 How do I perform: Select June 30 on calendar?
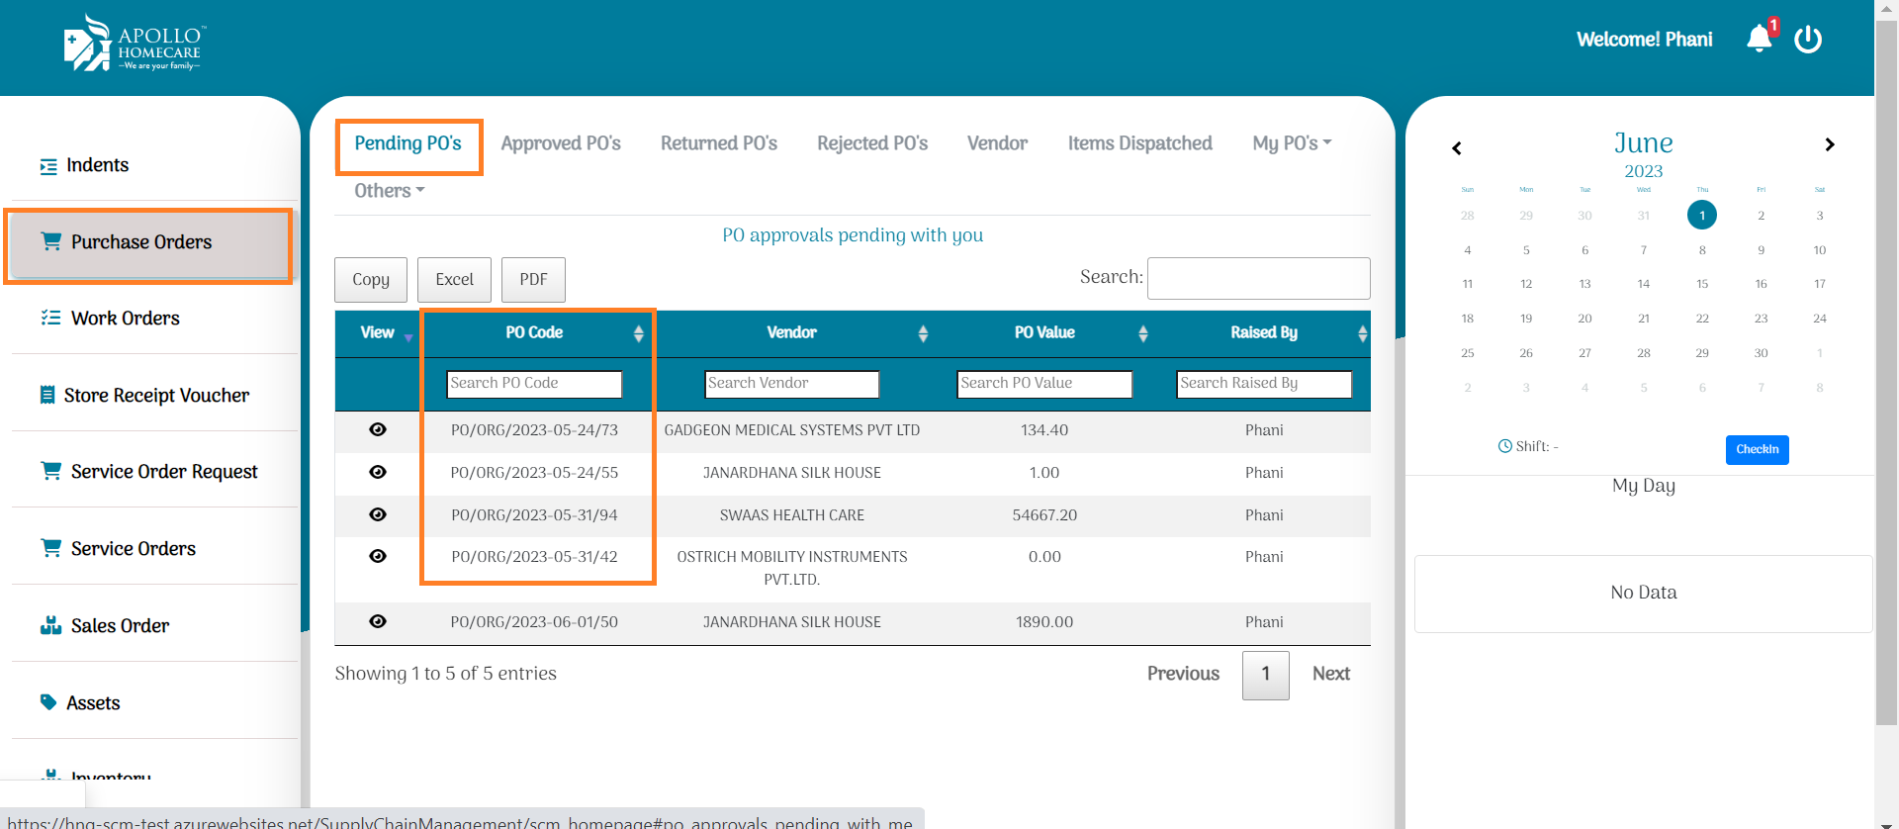point(1761,353)
